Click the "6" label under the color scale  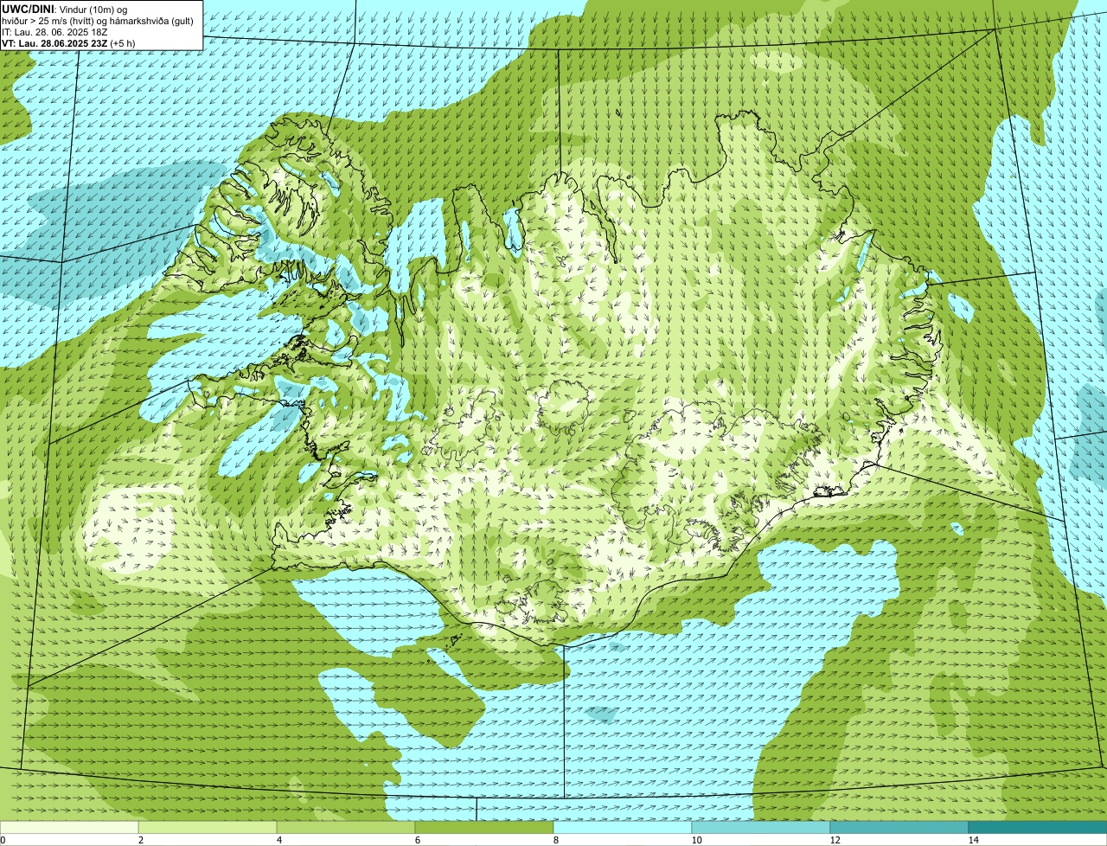[417, 840]
